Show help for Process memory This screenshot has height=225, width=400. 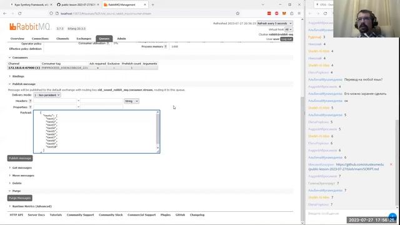pos(166,46)
